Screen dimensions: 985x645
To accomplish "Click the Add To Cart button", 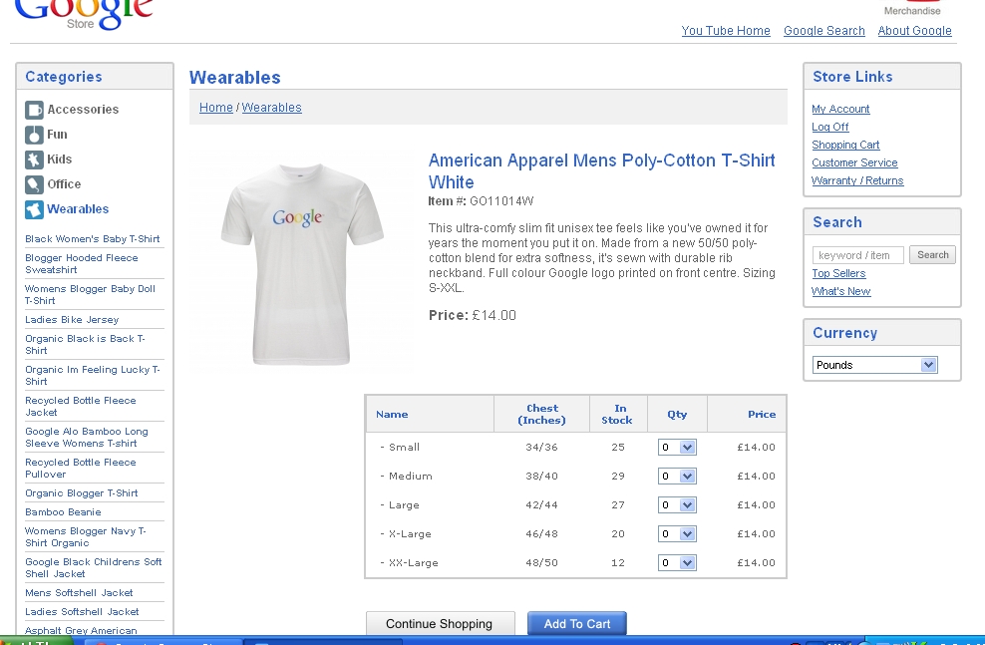I will click(x=576, y=624).
